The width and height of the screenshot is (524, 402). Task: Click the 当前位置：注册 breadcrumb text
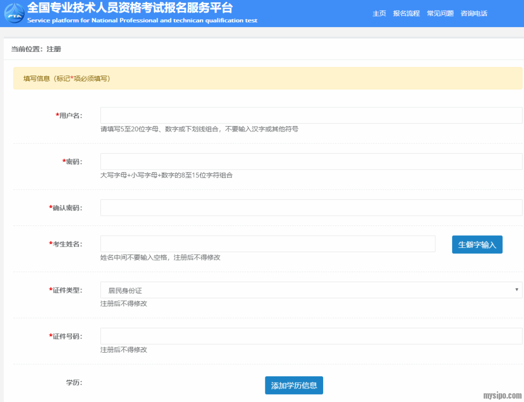[x=36, y=49]
